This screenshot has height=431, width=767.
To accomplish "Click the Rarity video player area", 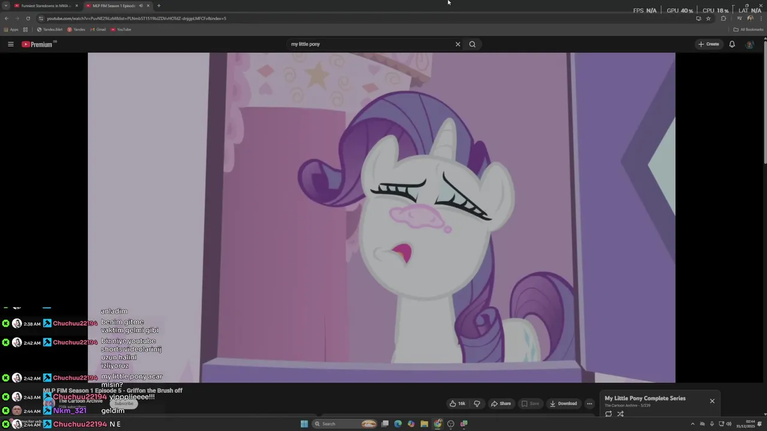I will pos(381,217).
